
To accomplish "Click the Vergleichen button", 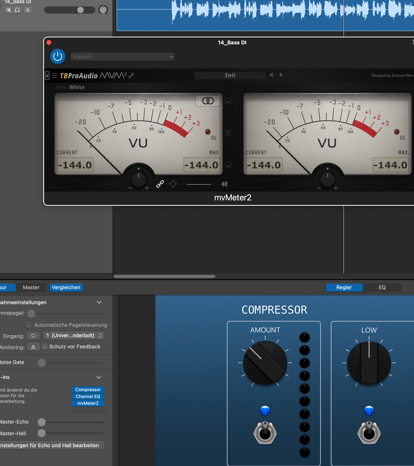I will click(66, 287).
